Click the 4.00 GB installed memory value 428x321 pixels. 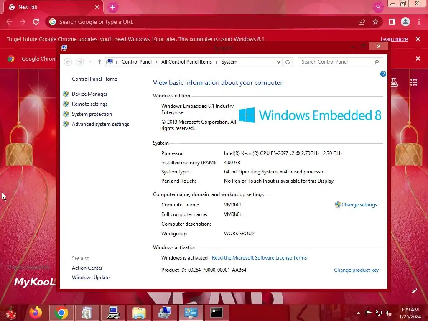click(x=232, y=163)
